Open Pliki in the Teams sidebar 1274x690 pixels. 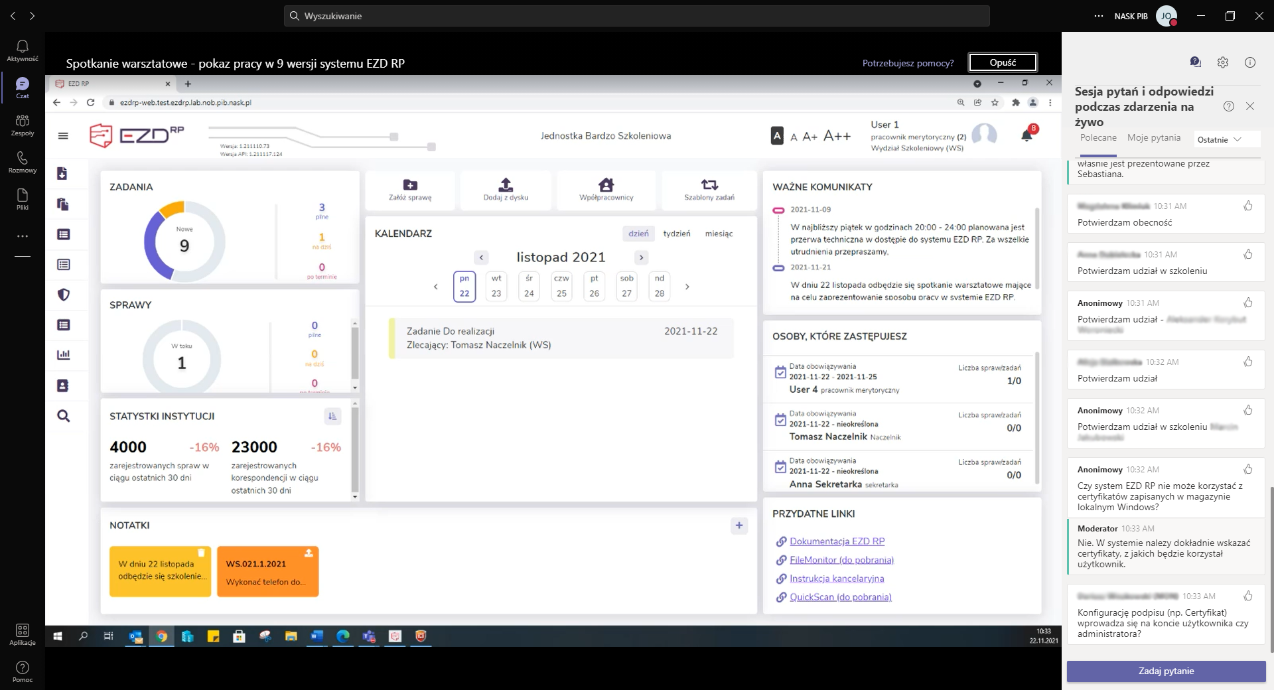[23, 198]
